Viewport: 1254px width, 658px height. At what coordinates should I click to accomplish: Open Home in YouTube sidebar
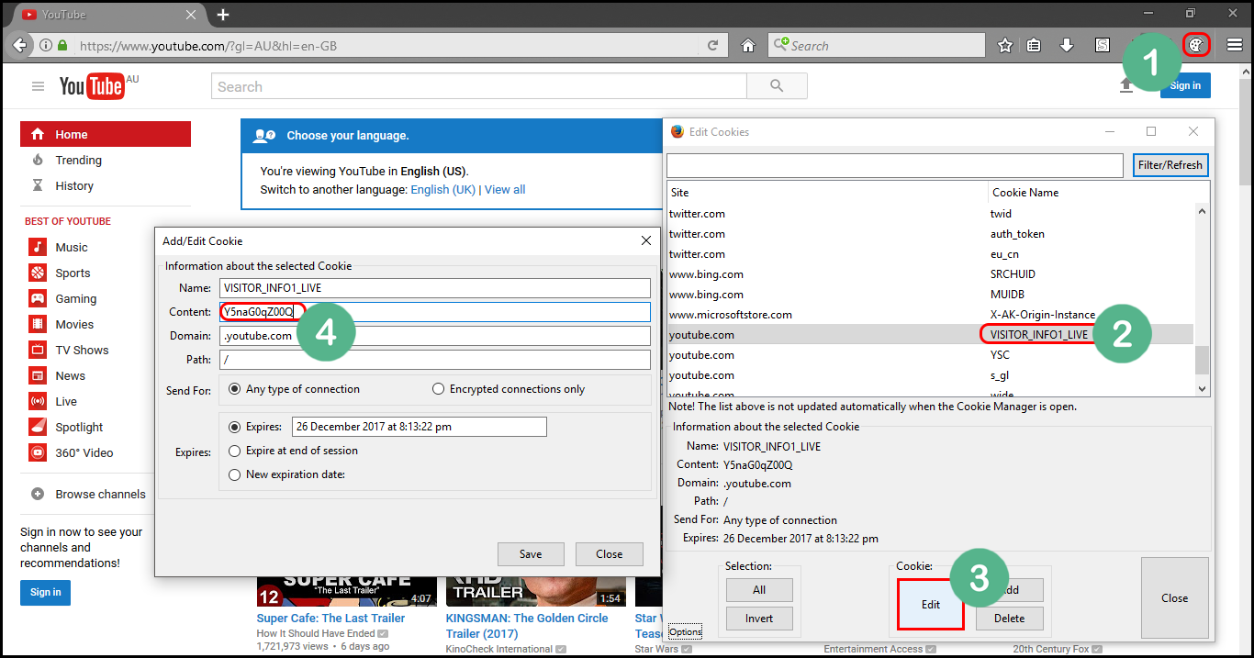[106, 134]
